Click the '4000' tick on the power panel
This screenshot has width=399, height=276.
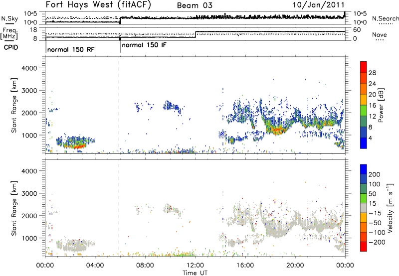(29, 68)
